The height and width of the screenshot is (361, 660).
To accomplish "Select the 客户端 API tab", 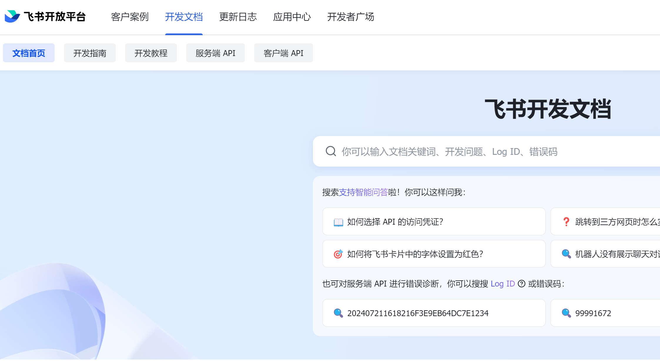I will (283, 53).
